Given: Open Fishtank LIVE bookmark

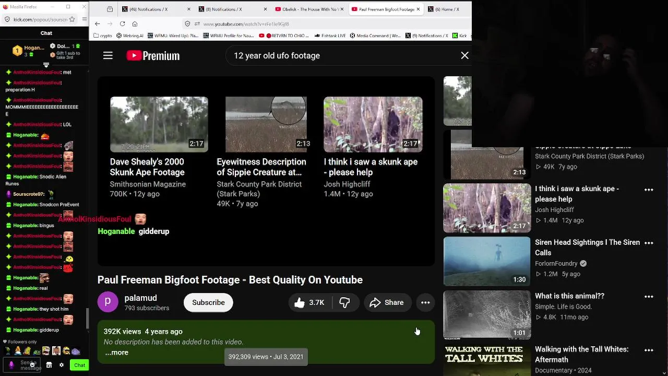Looking at the screenshot, I should (x=330, y=36).
